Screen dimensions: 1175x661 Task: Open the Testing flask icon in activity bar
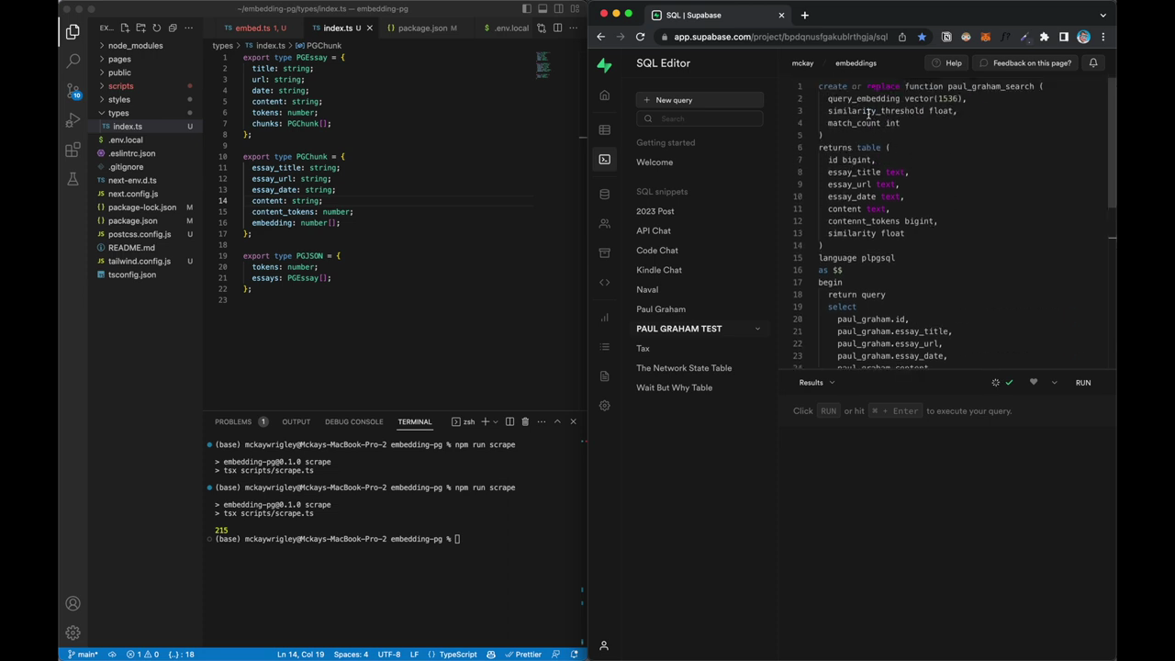pyautogui.click(x=73, y=179)
